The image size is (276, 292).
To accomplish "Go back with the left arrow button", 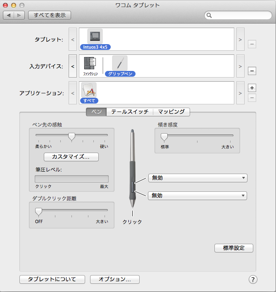I will click(x=9, y=15).
